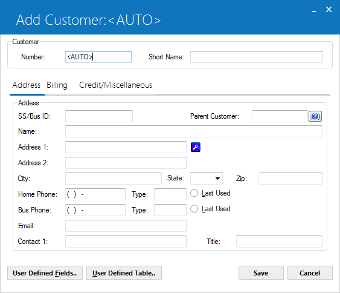Switch to the Billing tab
Image resolution: width=340 pixels, height=293 pixels.
point(57,85)
